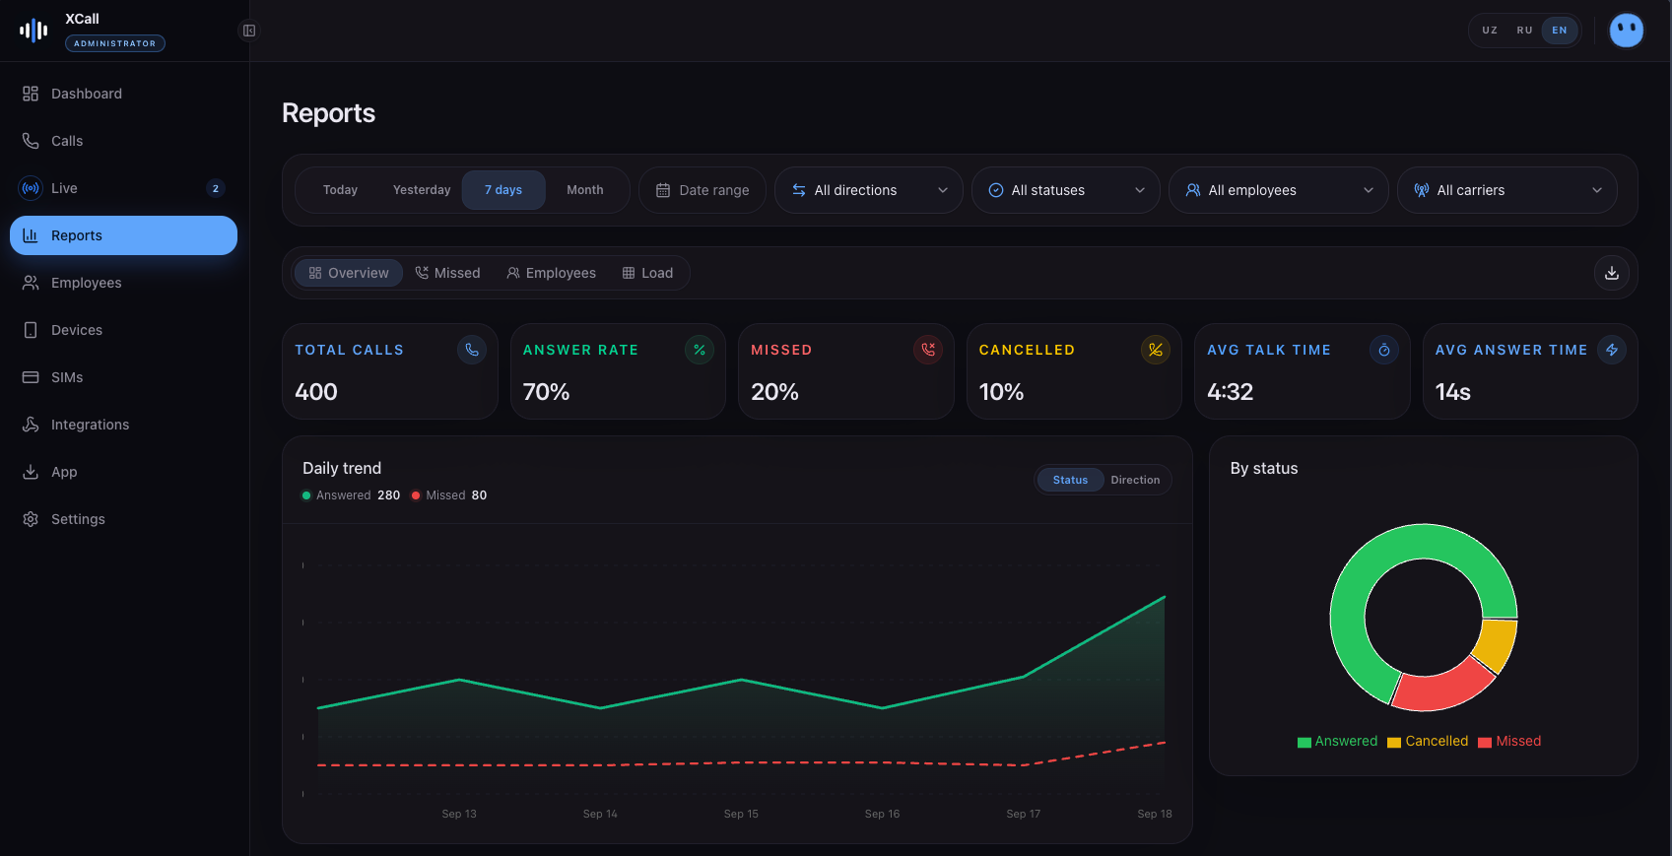
Task: Click the missed-call icon on Missed card
Action: pos(928,350)
